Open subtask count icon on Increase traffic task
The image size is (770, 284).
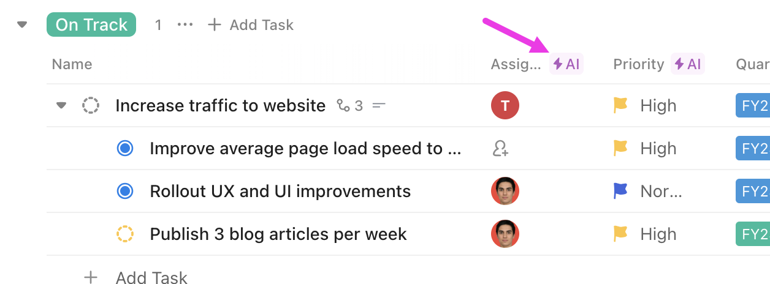[350, 106]
